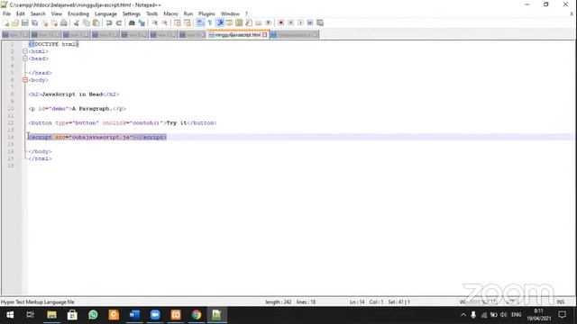The height and width of the screenshot is (324, 577).
Task: Toggle Synchronize Horizontal Scrolling
Action: tap(188, 22)
